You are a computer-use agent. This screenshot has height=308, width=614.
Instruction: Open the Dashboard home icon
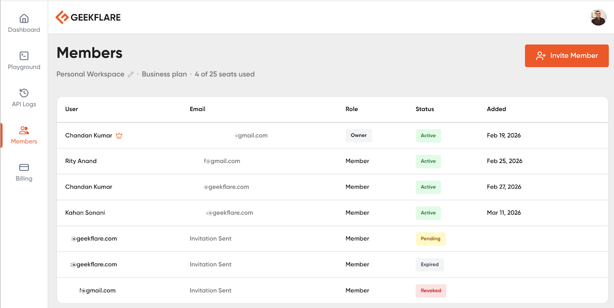coord(24,19)
